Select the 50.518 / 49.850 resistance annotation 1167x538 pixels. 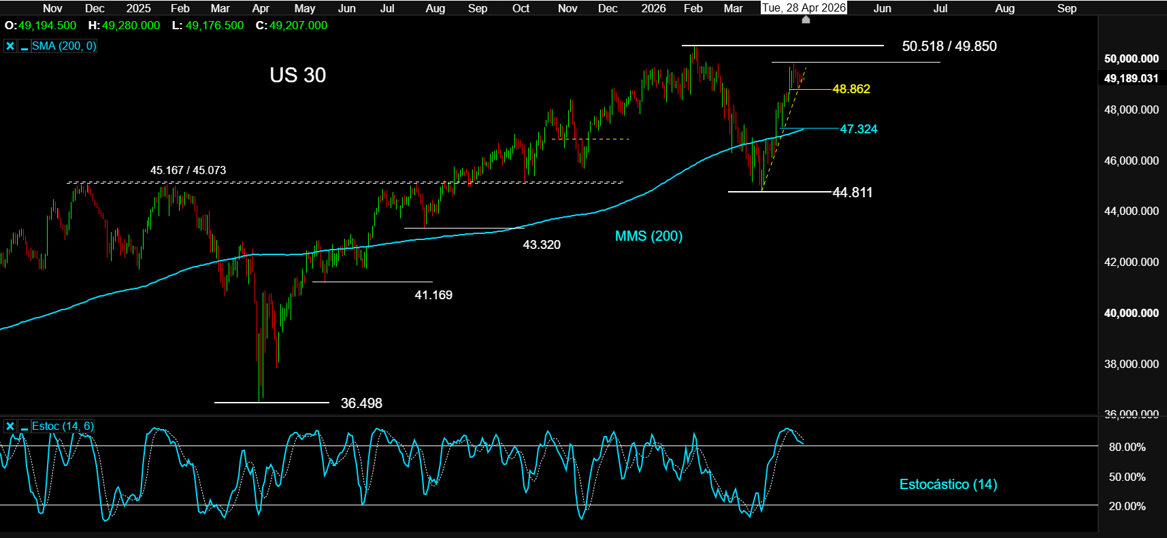[x=949, y=46]
